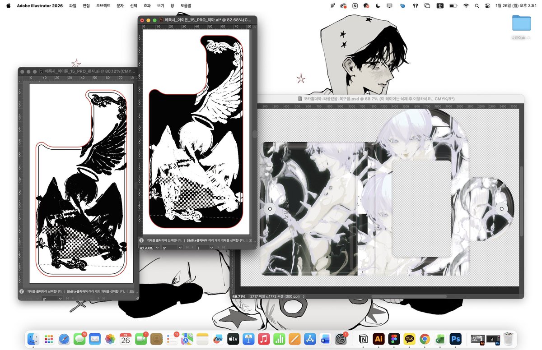Image resolution: width=542 pixels, height=350 pixels.
Task: Open the Apple menu
Action: point(8,6)
